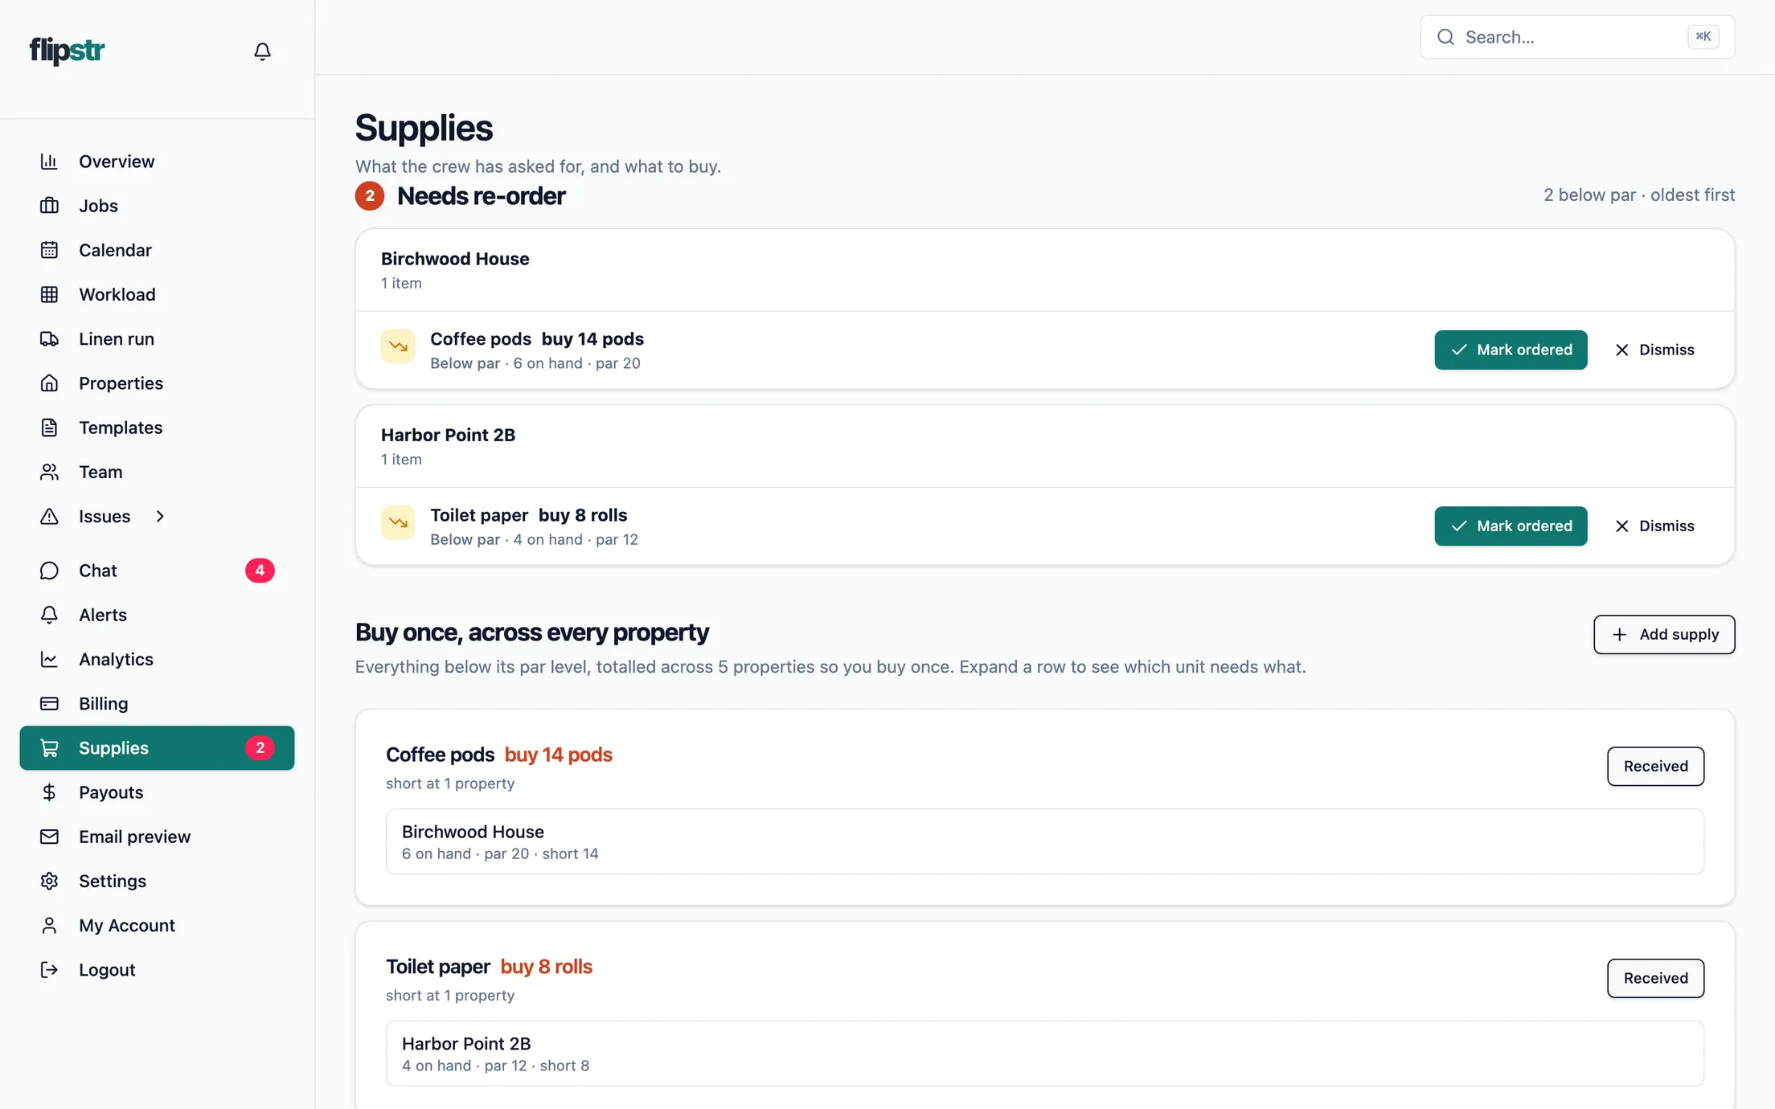Mark Coffee pods as Received

point(1655,766)
